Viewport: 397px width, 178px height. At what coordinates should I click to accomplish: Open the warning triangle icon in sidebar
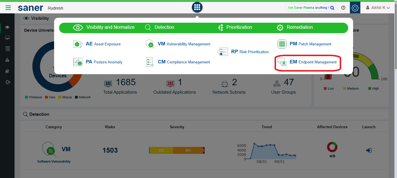tap(7, 60)
